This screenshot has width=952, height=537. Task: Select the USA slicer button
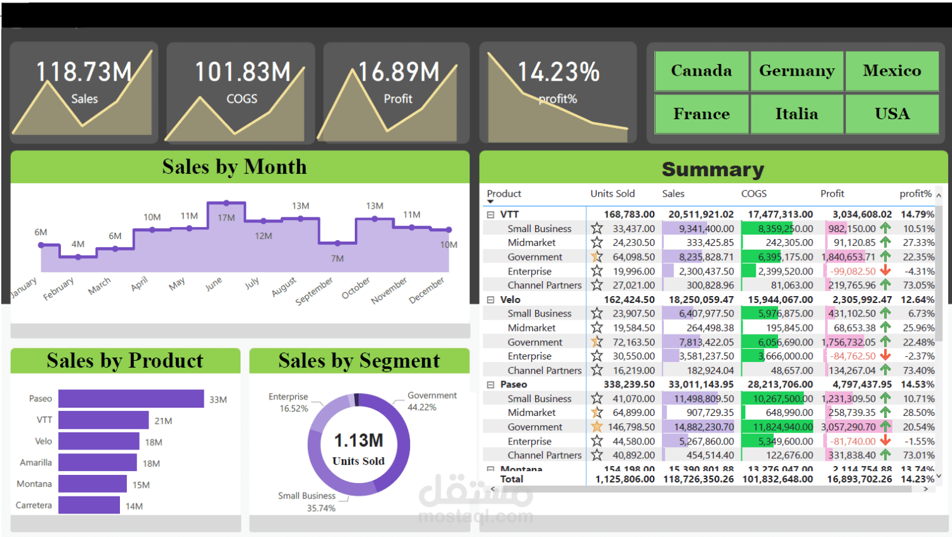[892, 114]
